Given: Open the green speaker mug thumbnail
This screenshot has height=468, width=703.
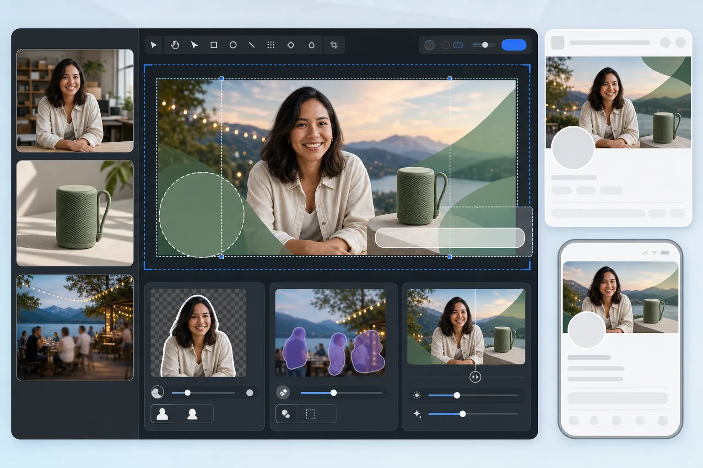Looking at the screenshot, I should 75,213.
